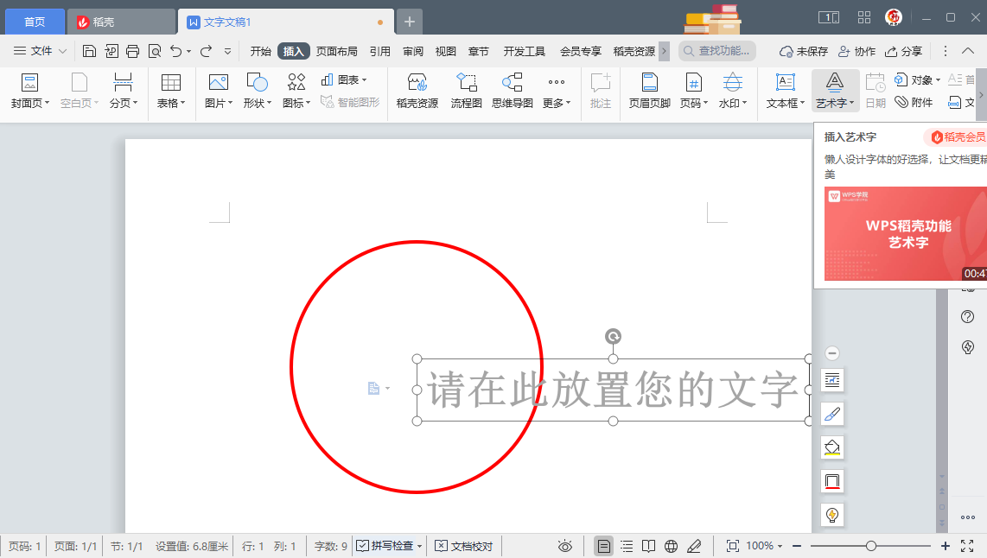Insert an 附件 attachment
This screenshot has width=987, height=558.
coord(914,102)
